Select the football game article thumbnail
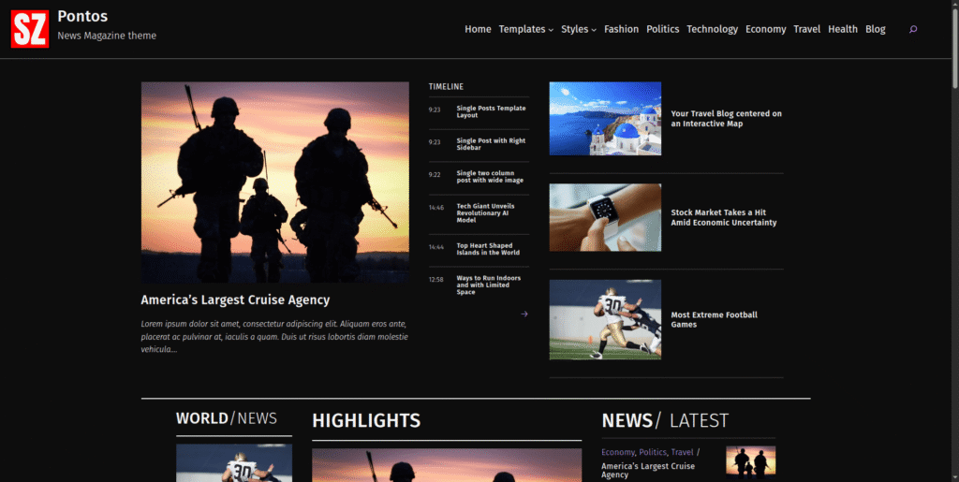 pos(605,319)
